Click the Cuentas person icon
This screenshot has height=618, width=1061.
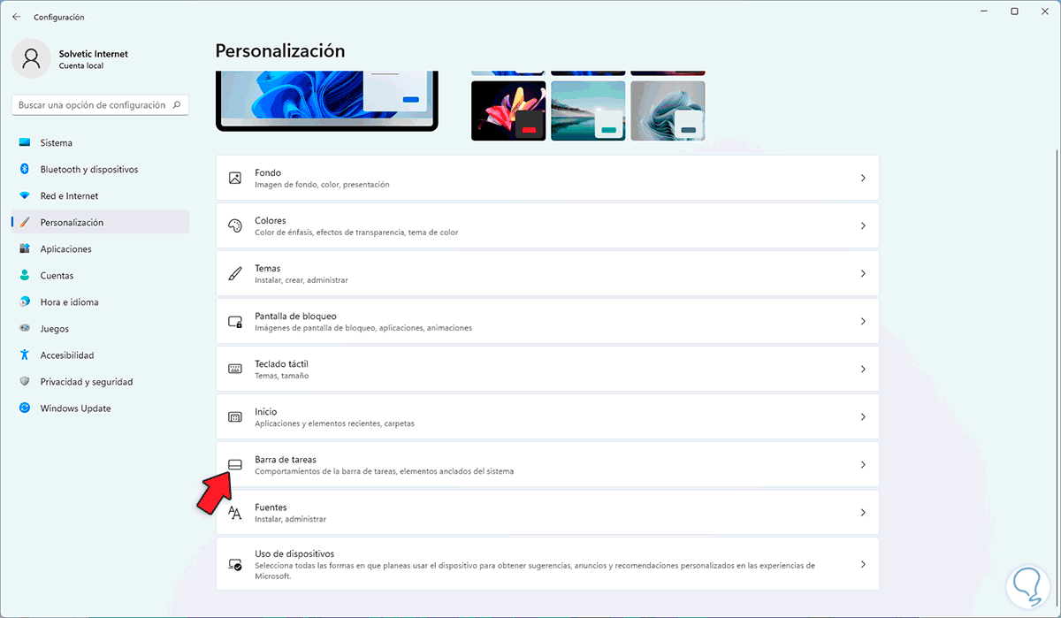click(x=24, y=276)
